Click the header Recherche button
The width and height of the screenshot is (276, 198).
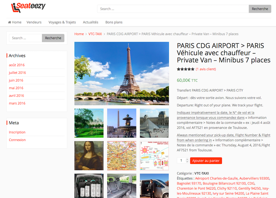click(260, 9)
